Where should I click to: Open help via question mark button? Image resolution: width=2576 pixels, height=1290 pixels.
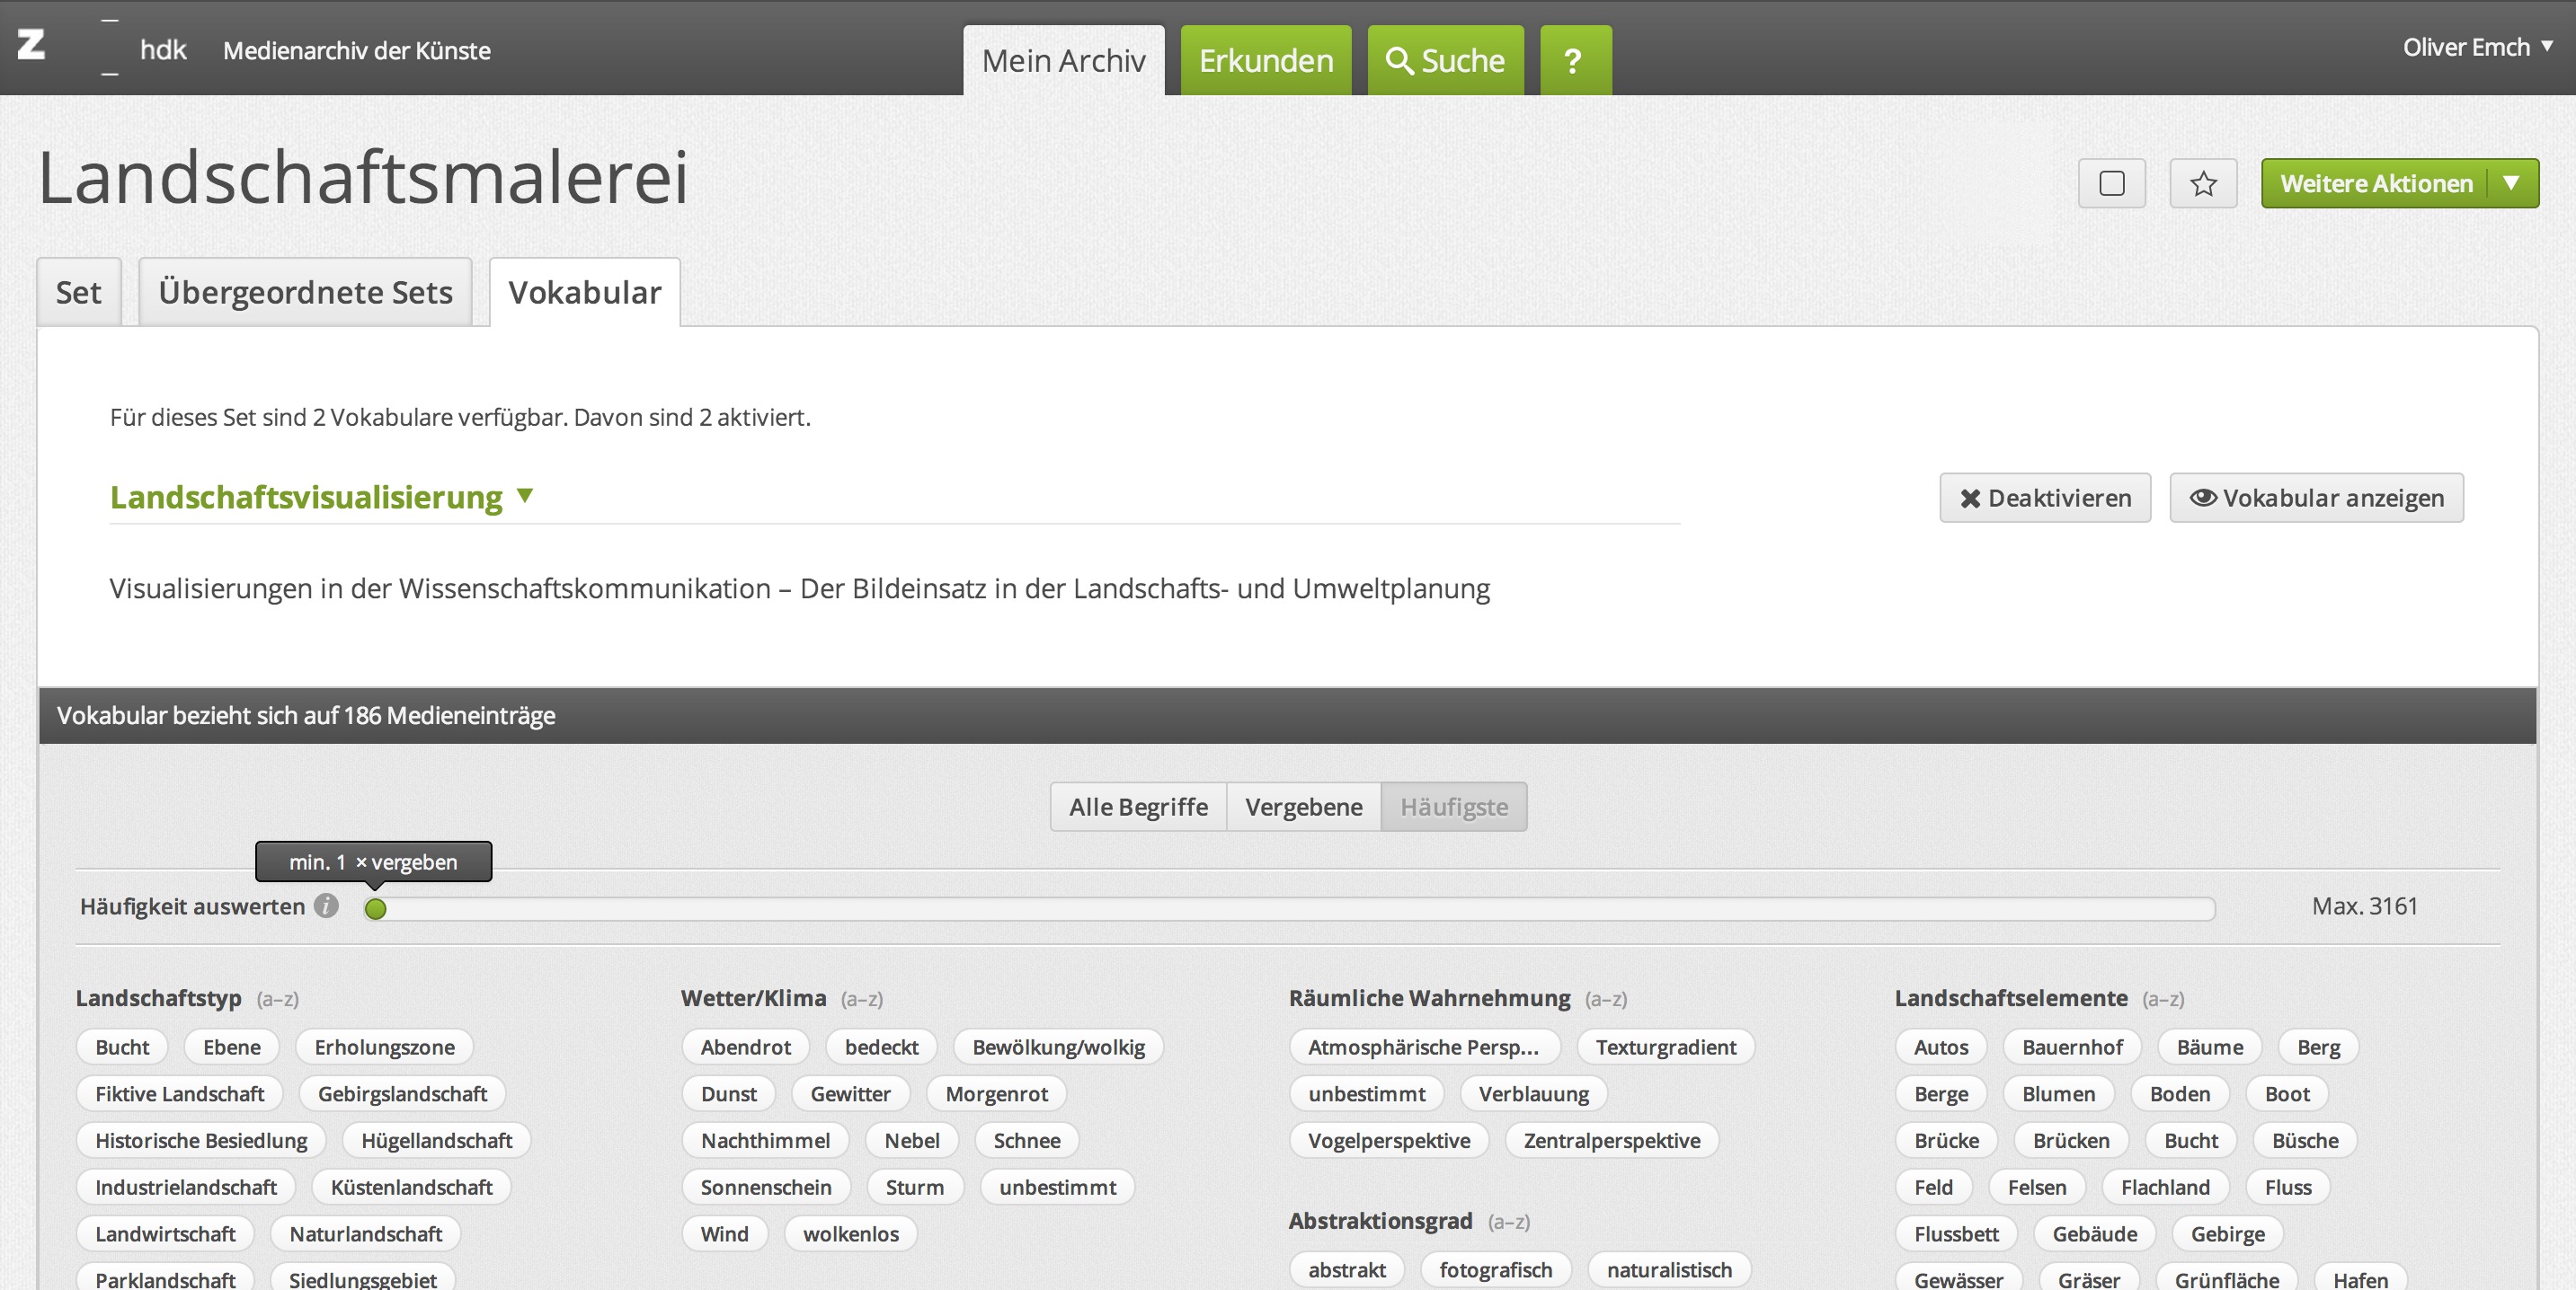click(x=1574, y=61)
